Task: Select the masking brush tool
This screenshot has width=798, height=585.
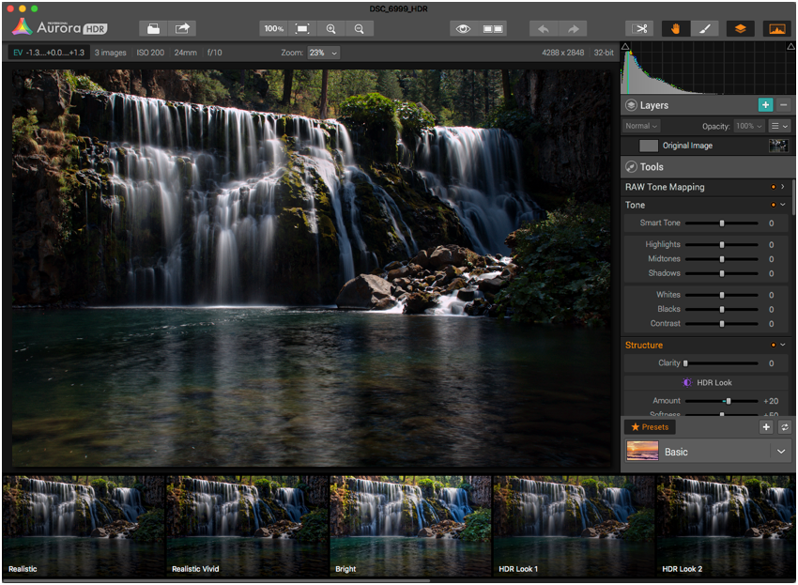Action: tap(704, 29)
